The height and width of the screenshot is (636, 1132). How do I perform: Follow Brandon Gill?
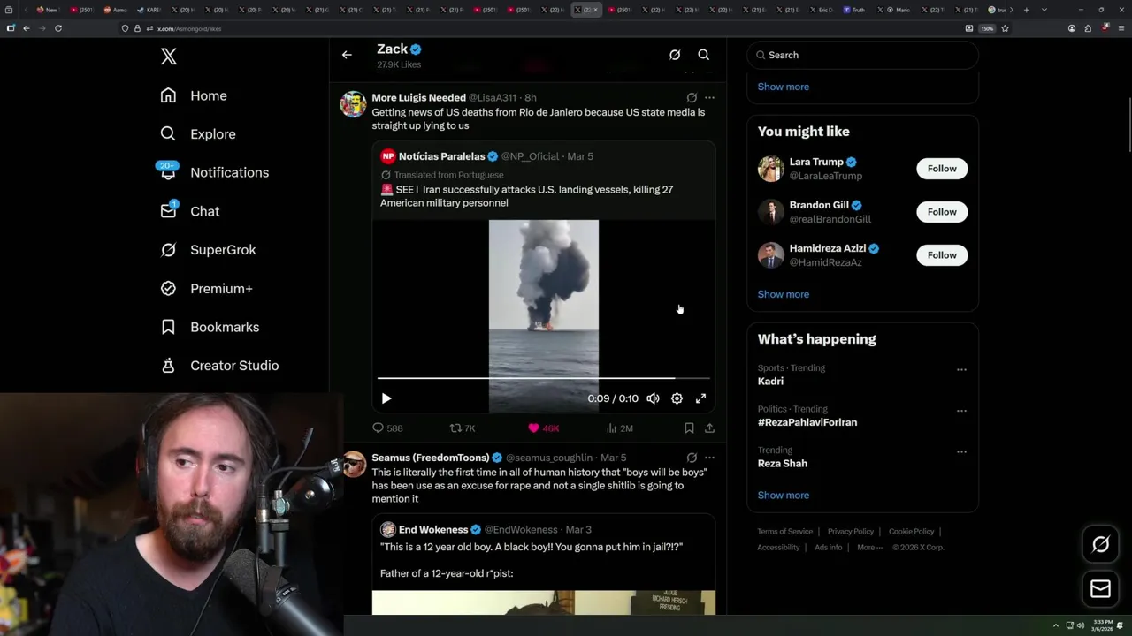tap(942, 212)
